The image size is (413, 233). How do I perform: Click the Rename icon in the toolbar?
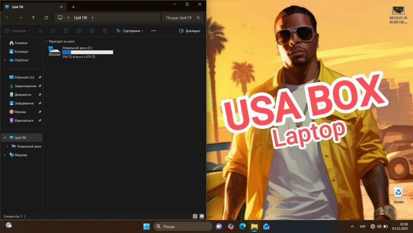pyautogui.click(x=79, y=31)
